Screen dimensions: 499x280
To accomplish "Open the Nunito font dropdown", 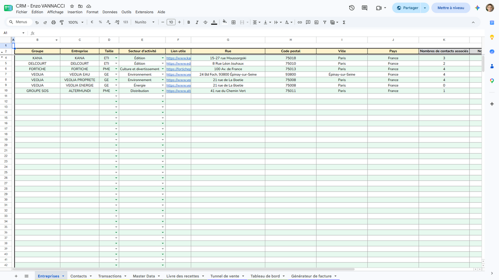I will [x=145, y=22].
